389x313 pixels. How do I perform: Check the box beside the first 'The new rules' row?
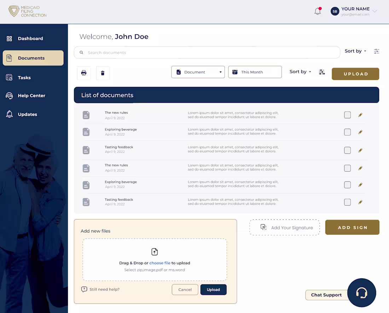[347, 115]
